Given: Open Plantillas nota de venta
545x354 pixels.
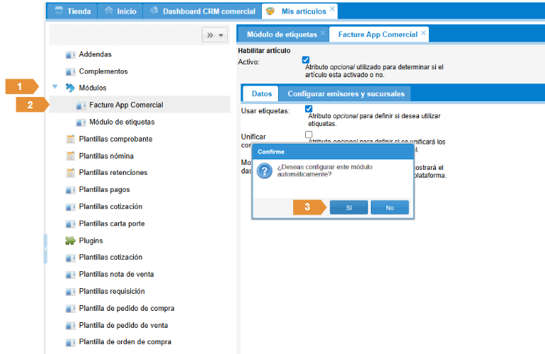Looking at the screenshot, I should click(x=117, y=275).
